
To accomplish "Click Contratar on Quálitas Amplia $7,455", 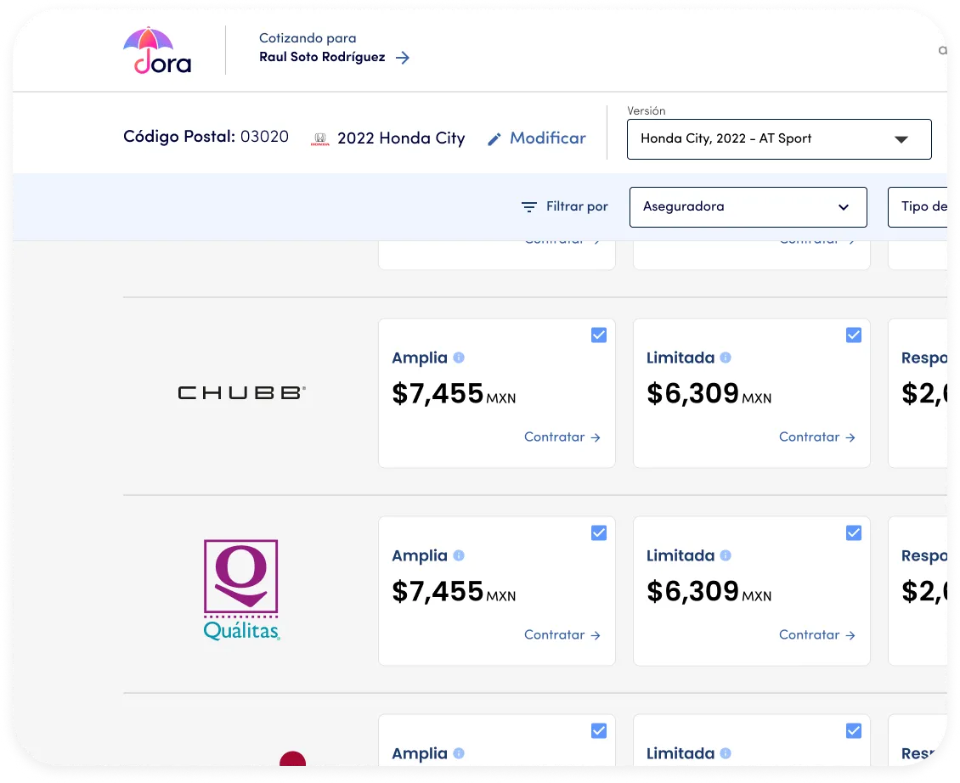I will point(562,635).
